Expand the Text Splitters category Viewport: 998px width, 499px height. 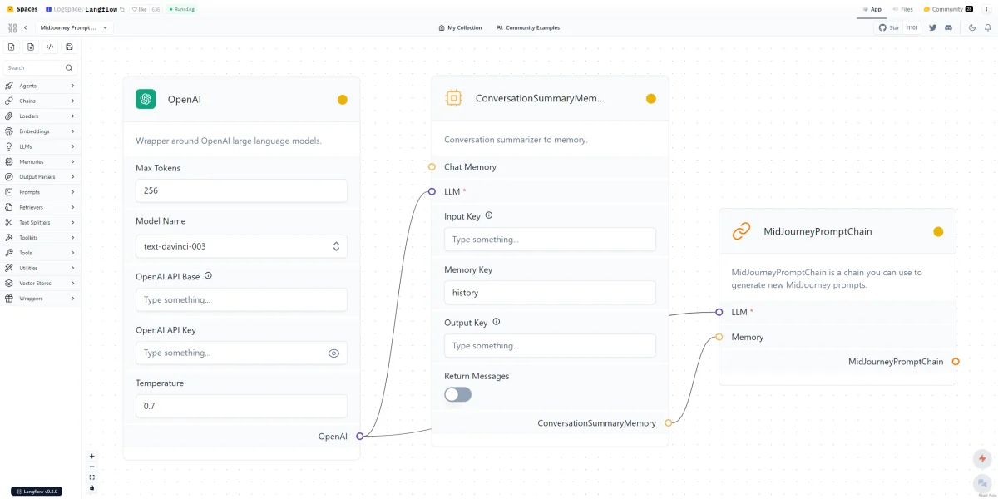pyautogui.click(x=40, y=222)
